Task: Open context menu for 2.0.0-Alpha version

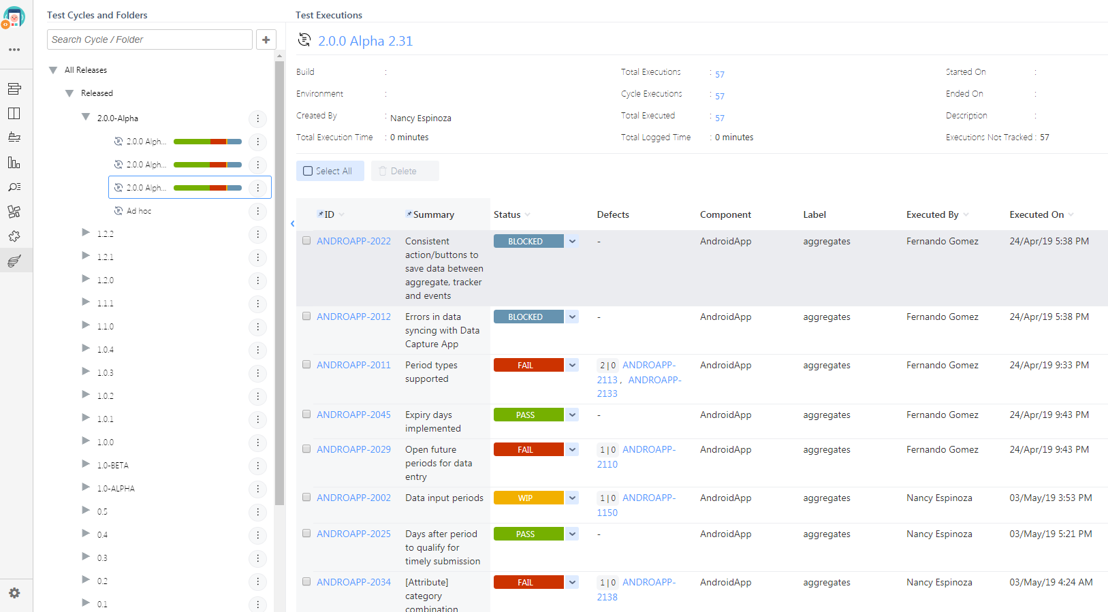Action: pyautogui.click(x=257, y=118)
